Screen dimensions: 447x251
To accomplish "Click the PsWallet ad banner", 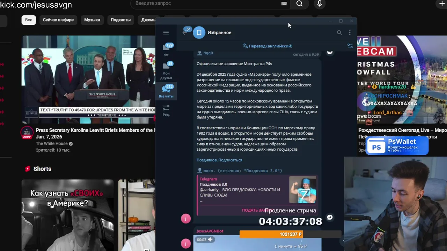I will click(x=397, y=145).
